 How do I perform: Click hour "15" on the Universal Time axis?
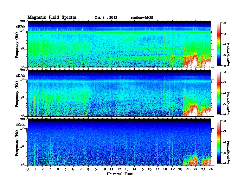[x=142, y=169]
